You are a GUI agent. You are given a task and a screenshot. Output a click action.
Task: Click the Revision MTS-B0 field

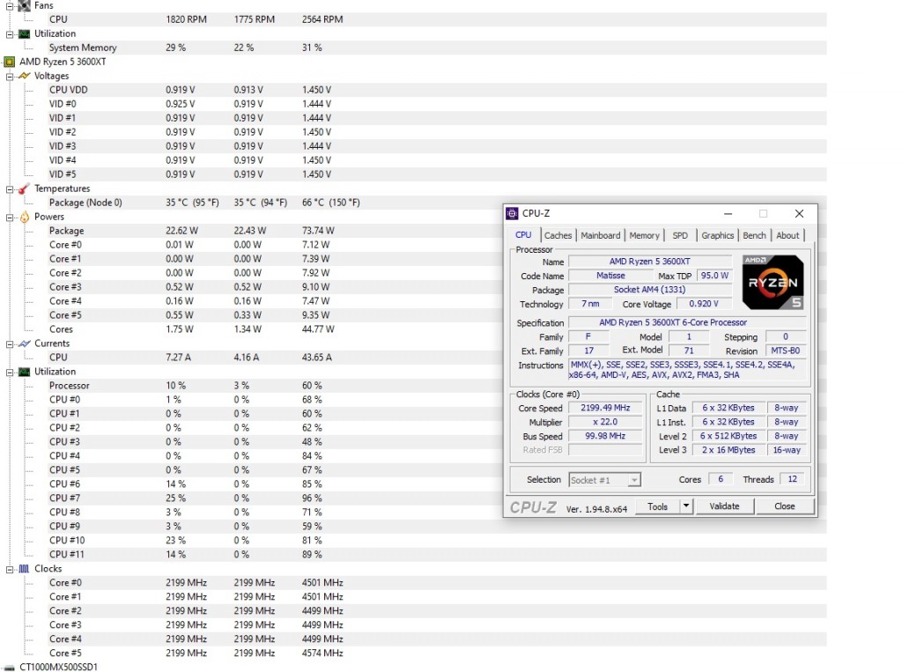pyautogui.click(x=785, y=351)
